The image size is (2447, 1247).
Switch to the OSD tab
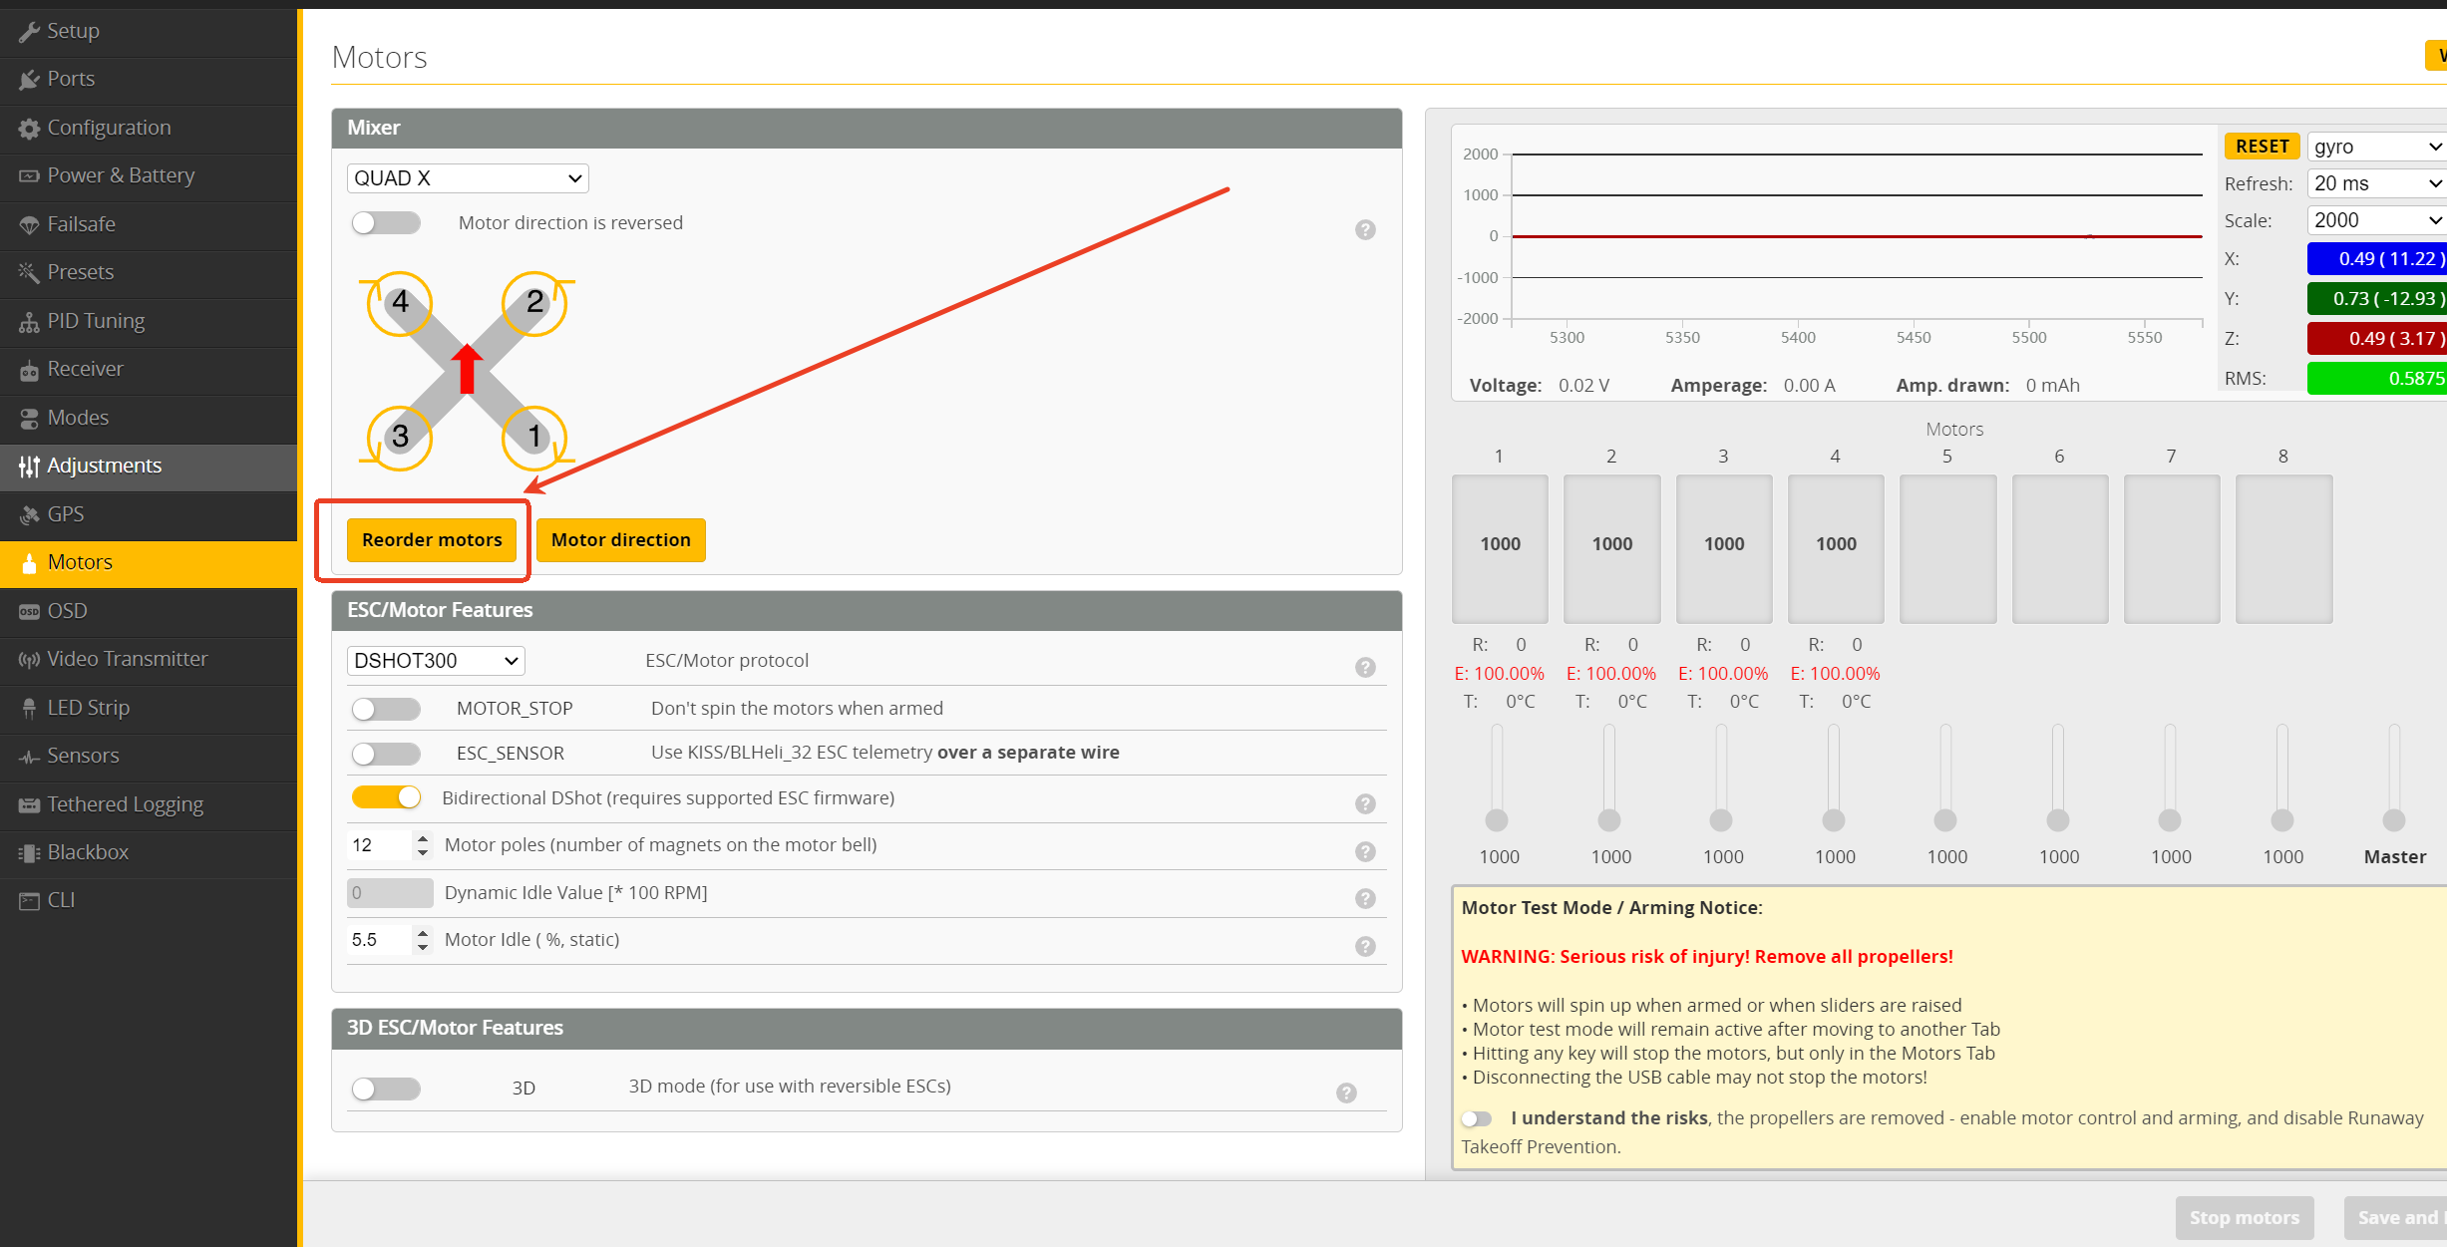point(67,611)
